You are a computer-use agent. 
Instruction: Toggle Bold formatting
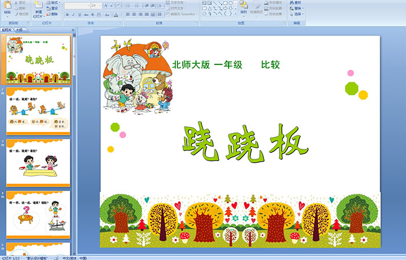click(68, 14)
